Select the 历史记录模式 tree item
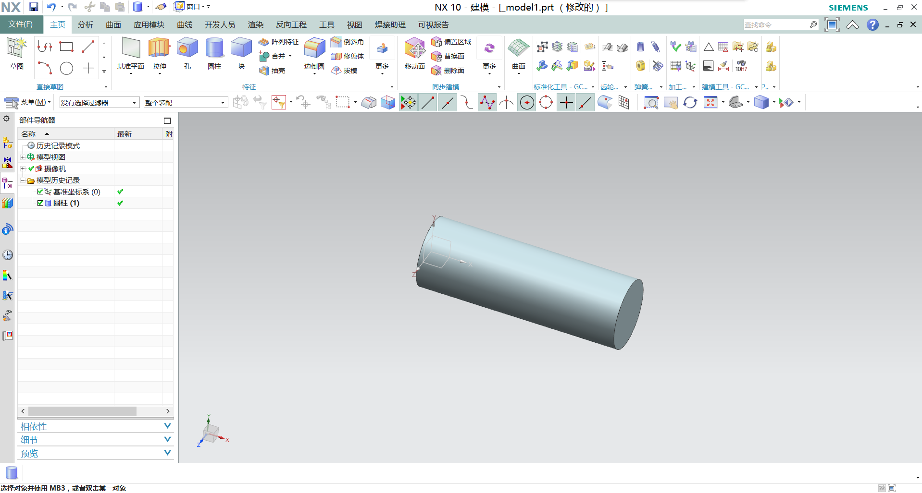 54,145
